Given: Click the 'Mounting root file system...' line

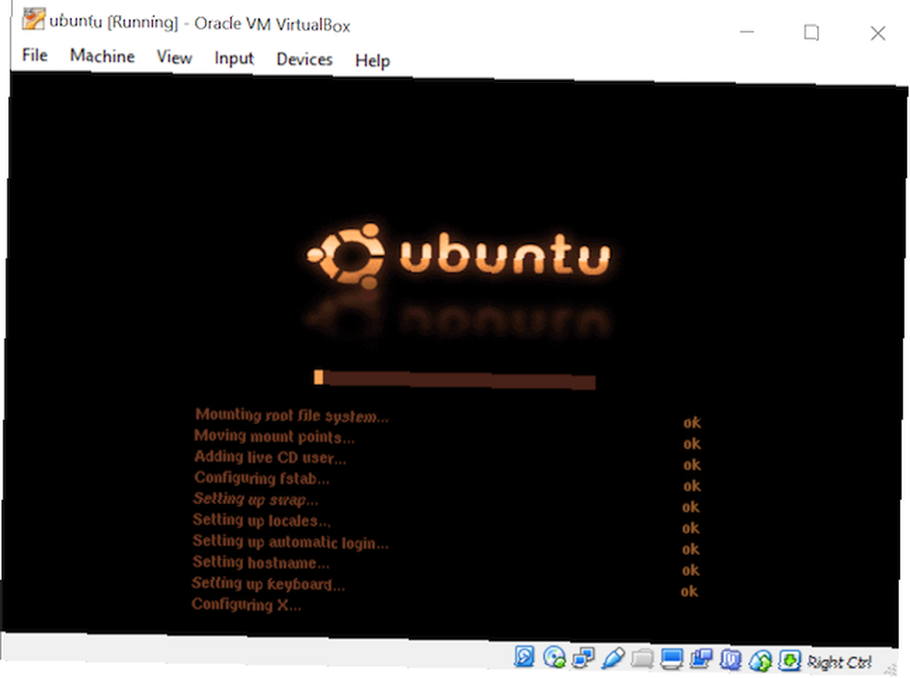Looking at the screenshot, I should click(x=291, y=416).
